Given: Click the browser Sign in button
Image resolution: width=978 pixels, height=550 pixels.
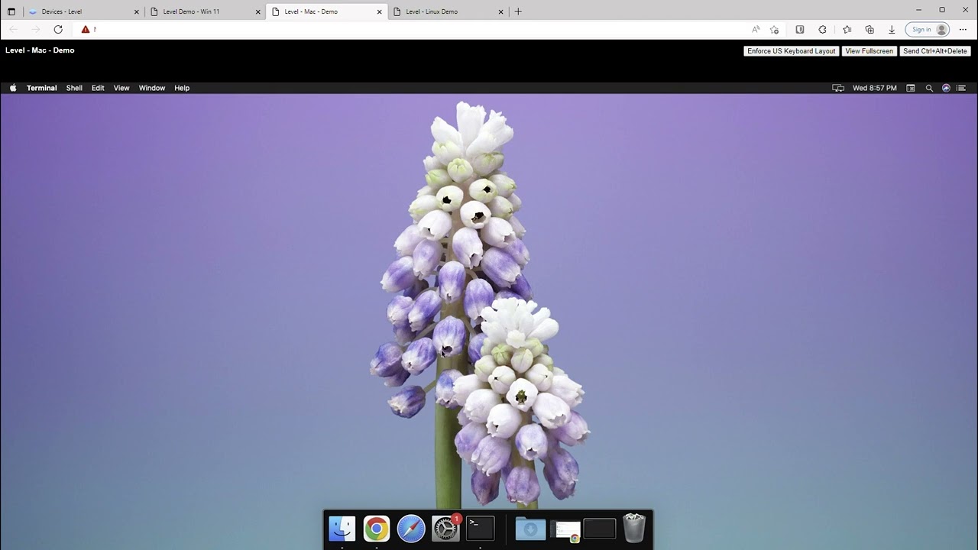Looking at the screenshot, I should [x=928, y=29].
